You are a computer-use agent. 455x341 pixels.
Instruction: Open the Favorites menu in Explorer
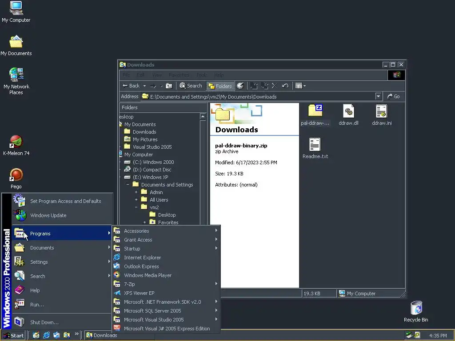[179, 75]
